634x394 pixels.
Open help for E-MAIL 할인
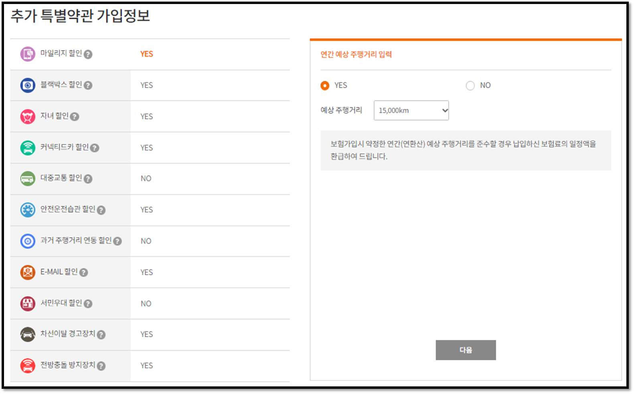pos(83,272)
